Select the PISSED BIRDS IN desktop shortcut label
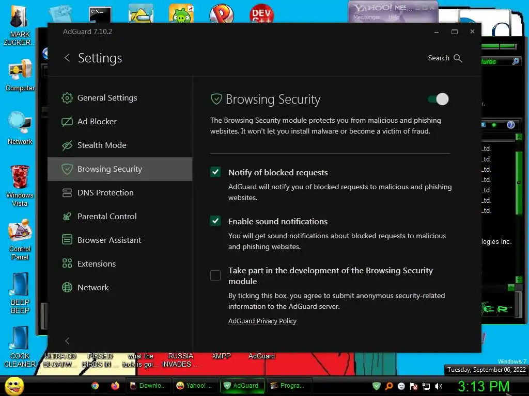Viewport: 529px width, 396px height. pos(100,360)
